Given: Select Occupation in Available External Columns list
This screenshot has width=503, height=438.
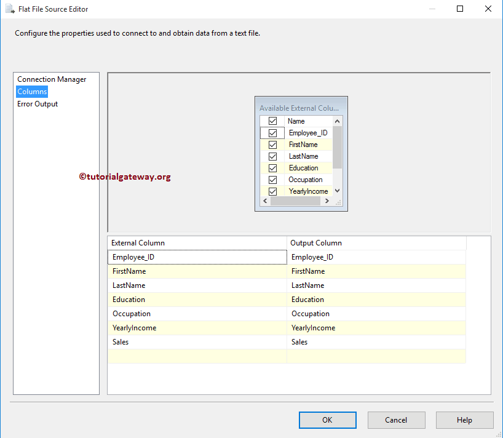Looking at the screenshot, I should (x=308, y=180).
